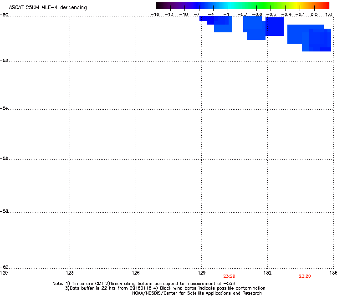Click the -0.4 color scale label
This screenshot has width=337, height=296.
[x=286, y=15]
